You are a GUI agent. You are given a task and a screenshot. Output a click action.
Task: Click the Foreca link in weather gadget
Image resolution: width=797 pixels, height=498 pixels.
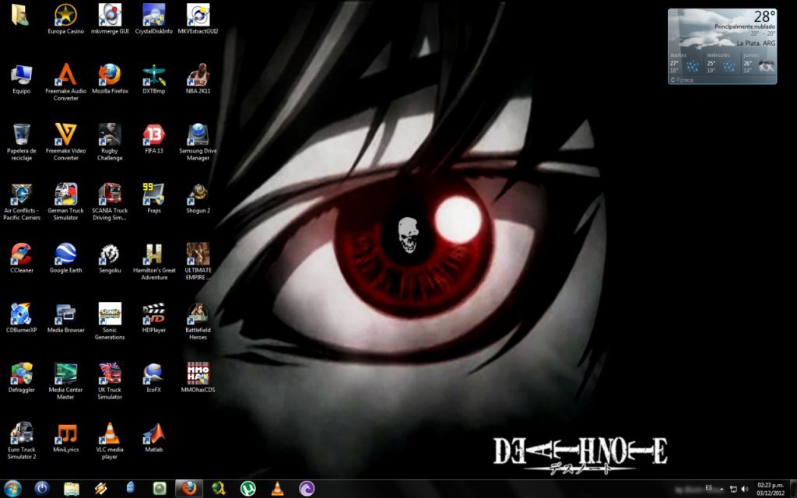pos(682,80)
